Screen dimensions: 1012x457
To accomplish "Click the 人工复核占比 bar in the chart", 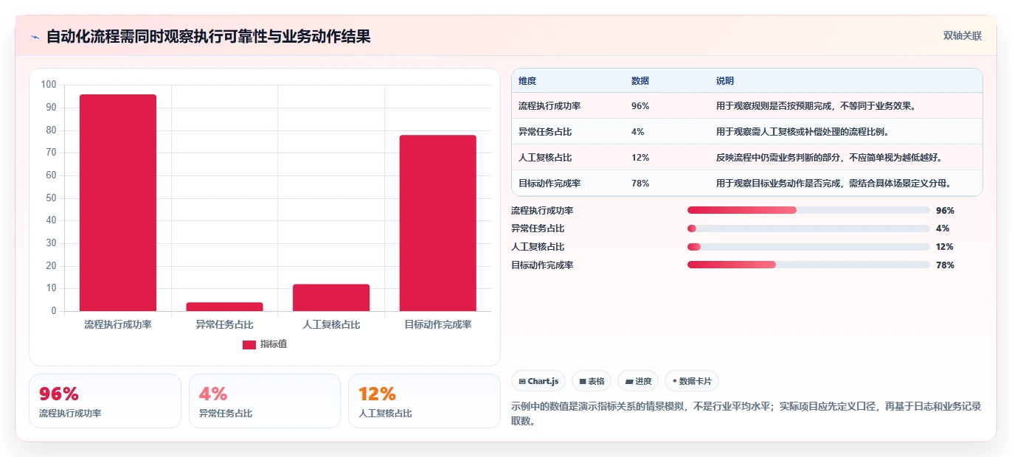I will [331, 298].
